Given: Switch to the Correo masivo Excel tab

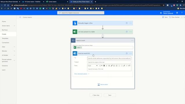Looking at the screenshot, I should [57, 2].
